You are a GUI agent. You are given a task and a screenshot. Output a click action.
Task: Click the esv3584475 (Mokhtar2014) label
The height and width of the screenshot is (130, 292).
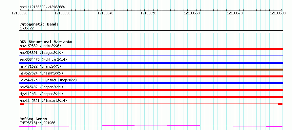(43, 59)
